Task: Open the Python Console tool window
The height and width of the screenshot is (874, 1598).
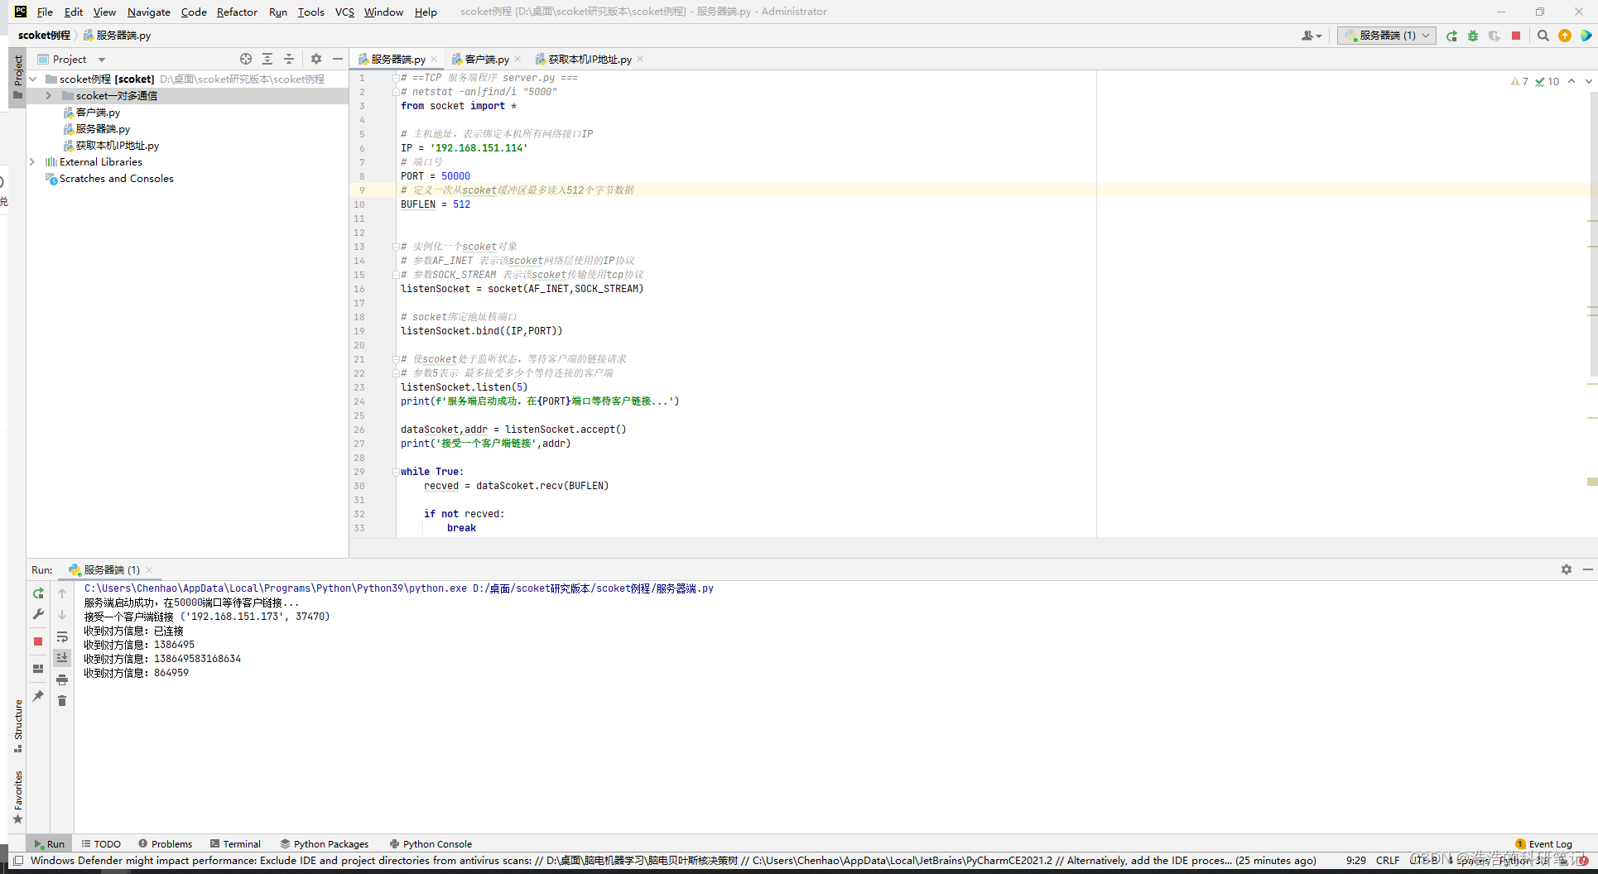Action: [x=431, y=844]
